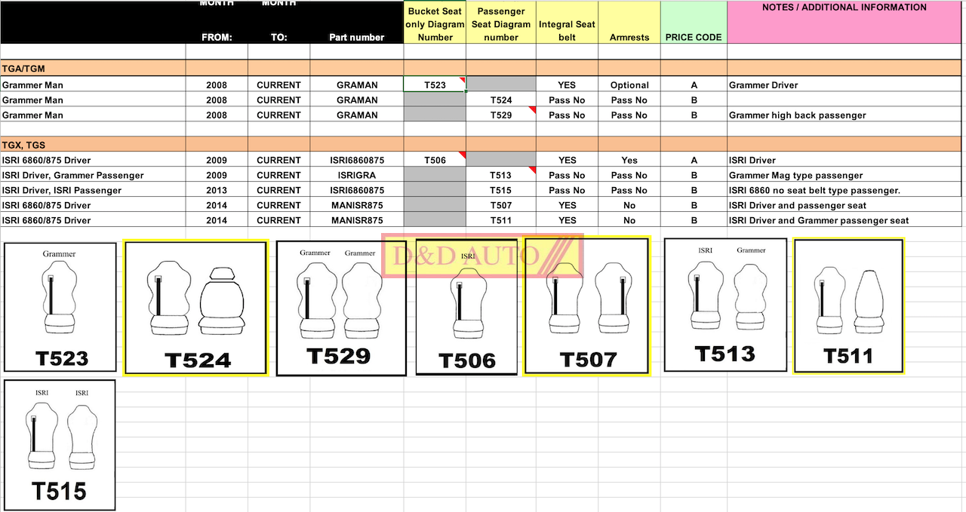This screenshot has width=966, height=512.
Task: Select the GRAMAN cell in the T524 row
Action: 357,100
